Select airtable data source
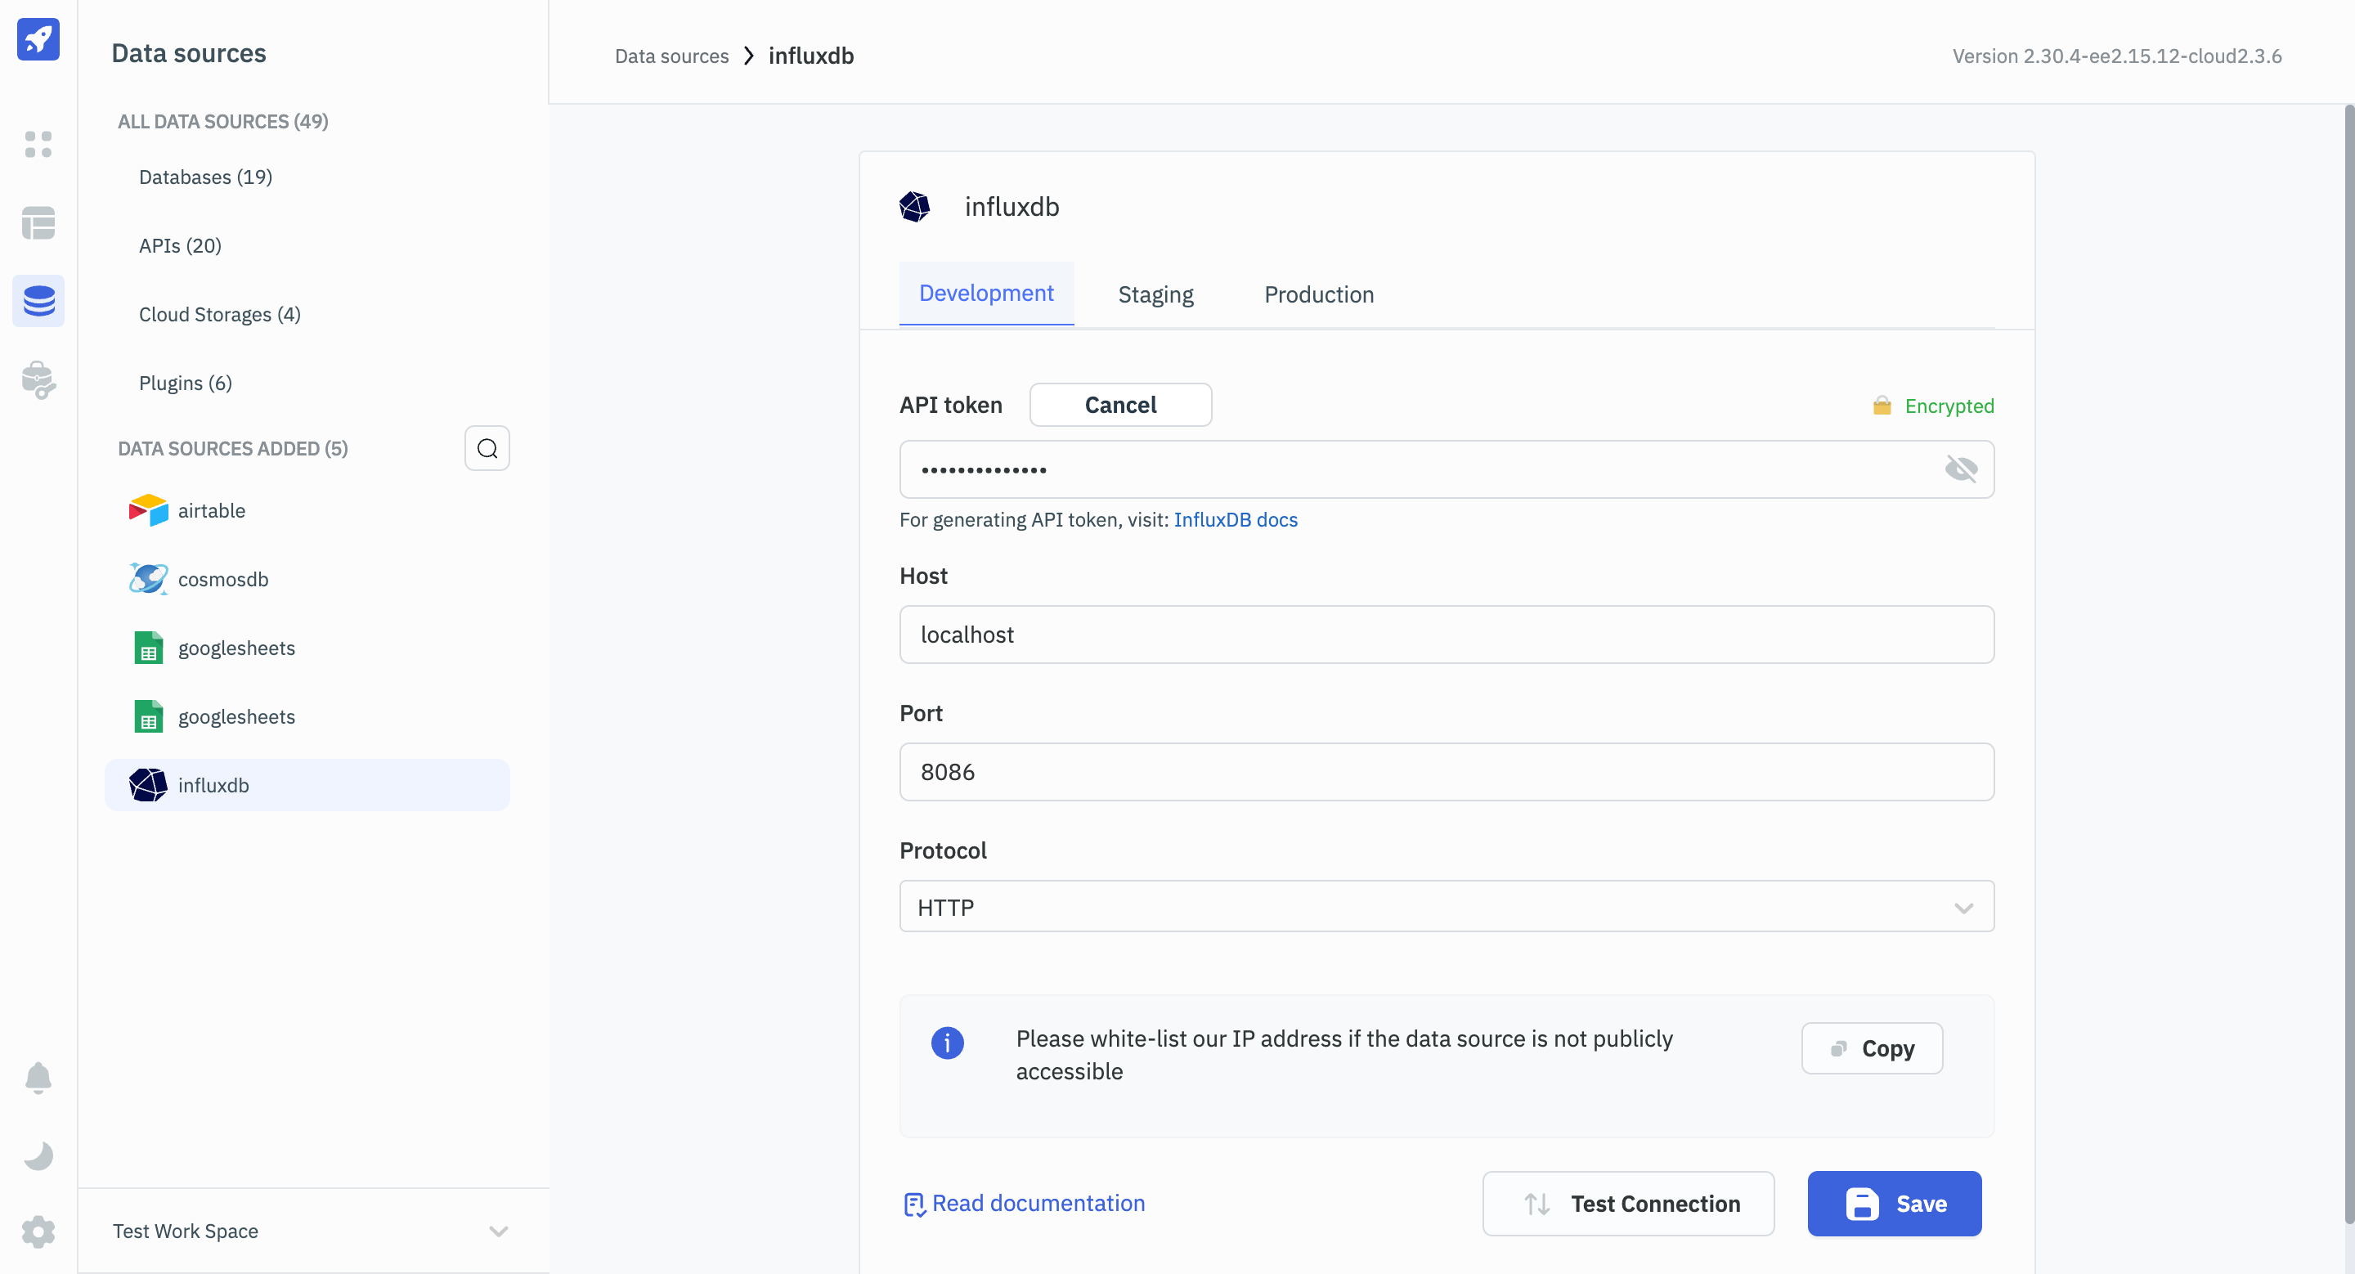 pos(211,510)
